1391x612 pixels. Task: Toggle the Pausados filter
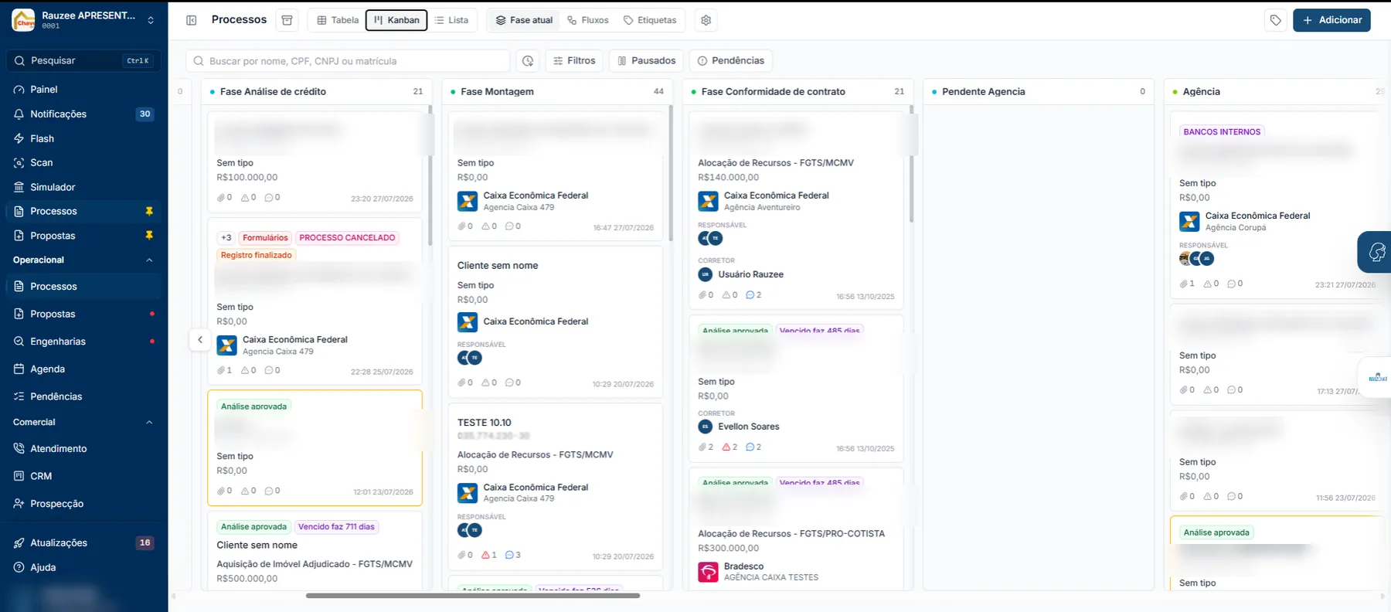(646, 60)
